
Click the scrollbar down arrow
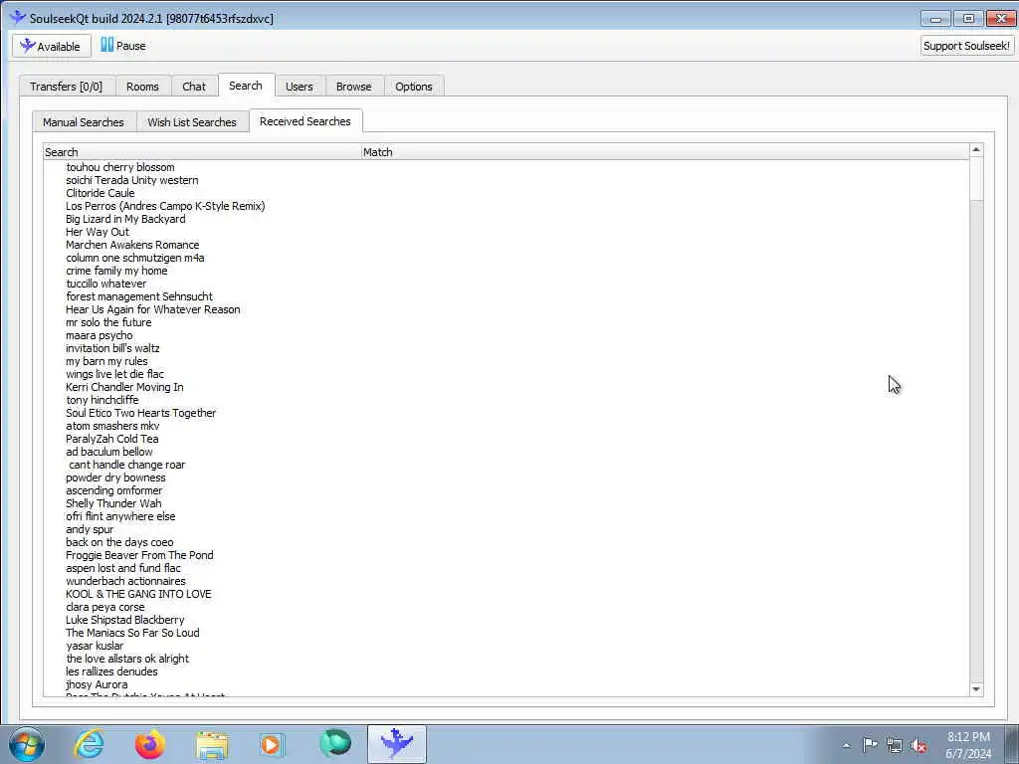(975, 689)
